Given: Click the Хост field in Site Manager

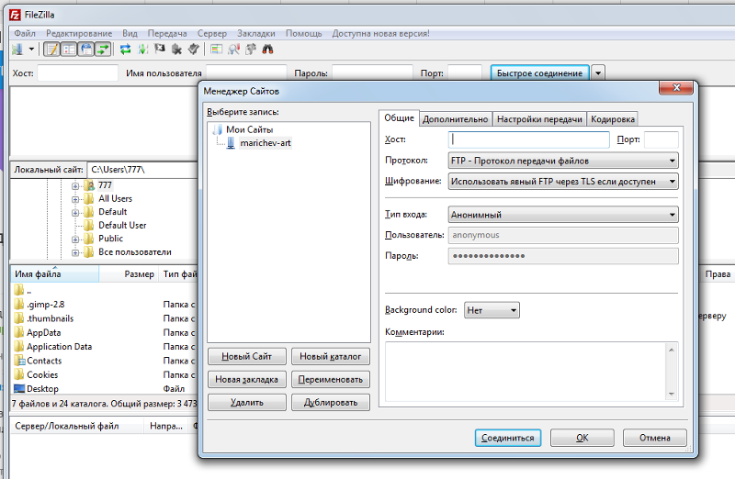Looking at the screenshot, I should pos(529,139).
